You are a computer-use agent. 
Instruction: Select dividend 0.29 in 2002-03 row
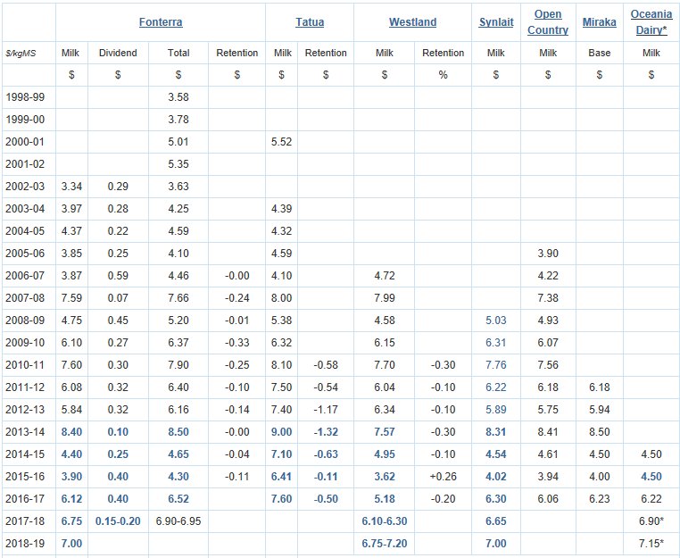[118, 187]
